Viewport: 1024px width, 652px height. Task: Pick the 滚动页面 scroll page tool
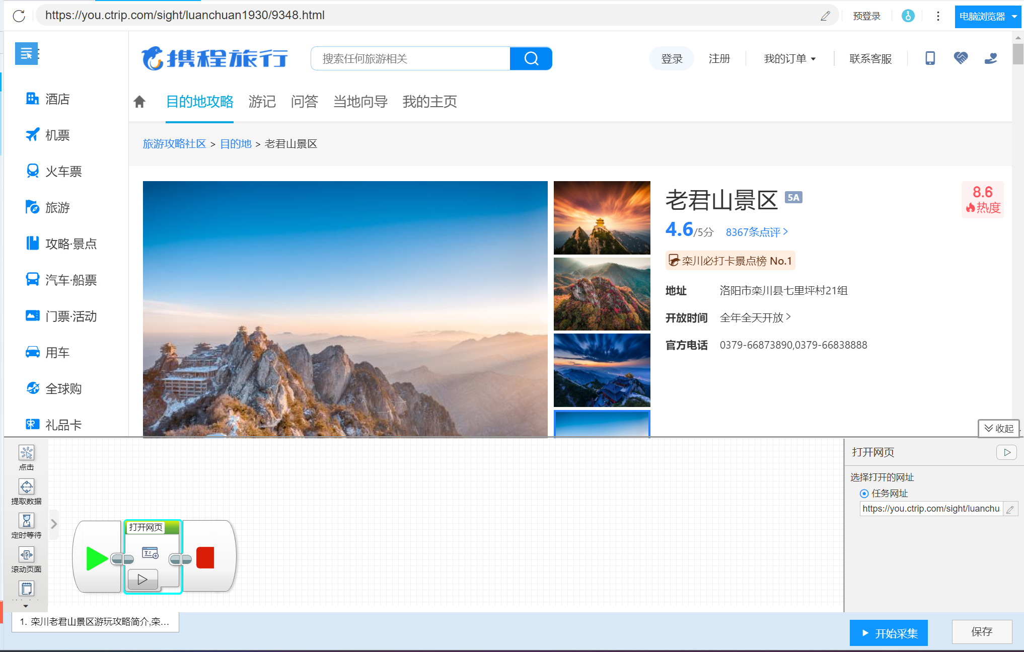[26, 555]
